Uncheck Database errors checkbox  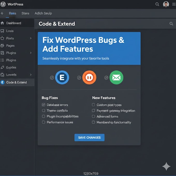pyautogui.click(x=43, y=105)
